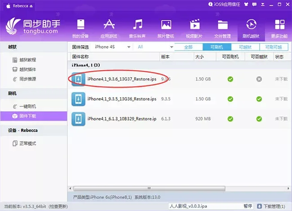Click right arrow of horizontal scrollbar
The width and height of the screenshot is (292, 211).
(x=288, y=189)
